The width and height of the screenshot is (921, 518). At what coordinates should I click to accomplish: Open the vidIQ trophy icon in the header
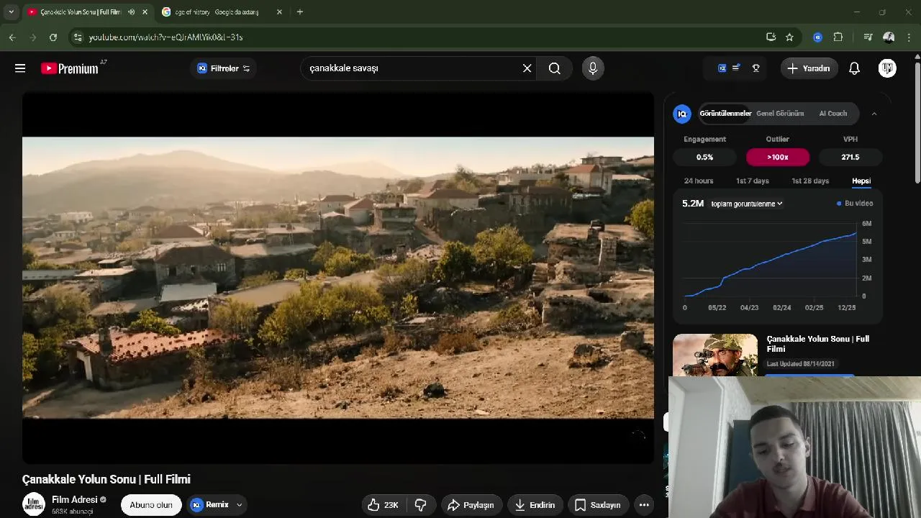pyautogui.click(x=756, y=68)
